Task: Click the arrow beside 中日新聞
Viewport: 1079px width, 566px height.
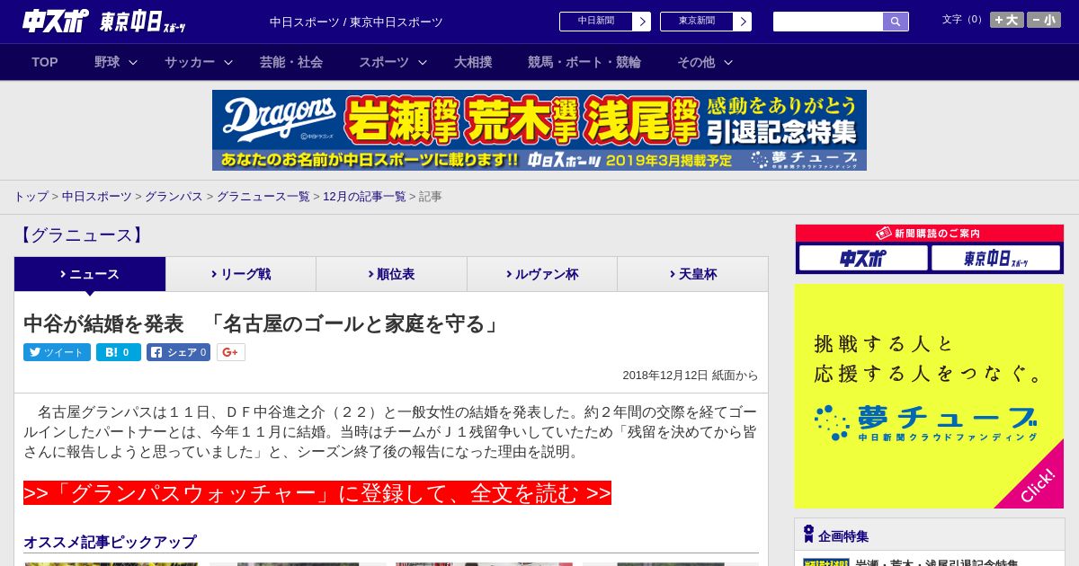Action: tap(642, 22)
